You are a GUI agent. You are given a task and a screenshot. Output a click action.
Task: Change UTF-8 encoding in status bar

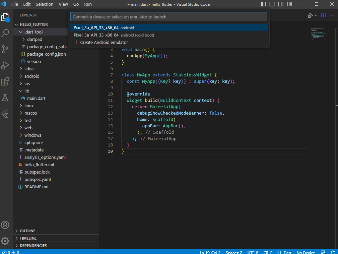(253, 252)
